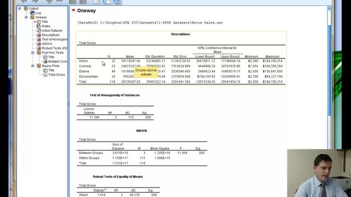Click the ANOVA table icon in outline

click(x=39, y=44)
